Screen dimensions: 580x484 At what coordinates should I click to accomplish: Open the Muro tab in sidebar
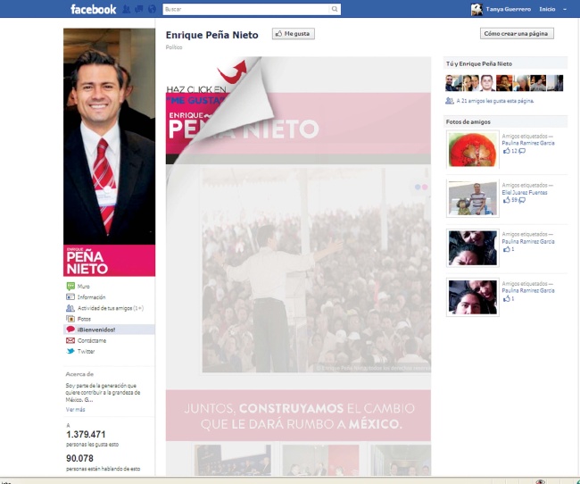84,287
